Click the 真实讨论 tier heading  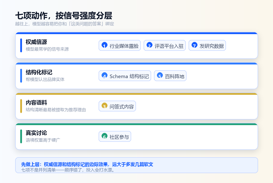36,133
